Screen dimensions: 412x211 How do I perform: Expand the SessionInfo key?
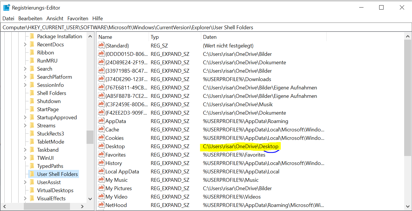pos(25,85)
